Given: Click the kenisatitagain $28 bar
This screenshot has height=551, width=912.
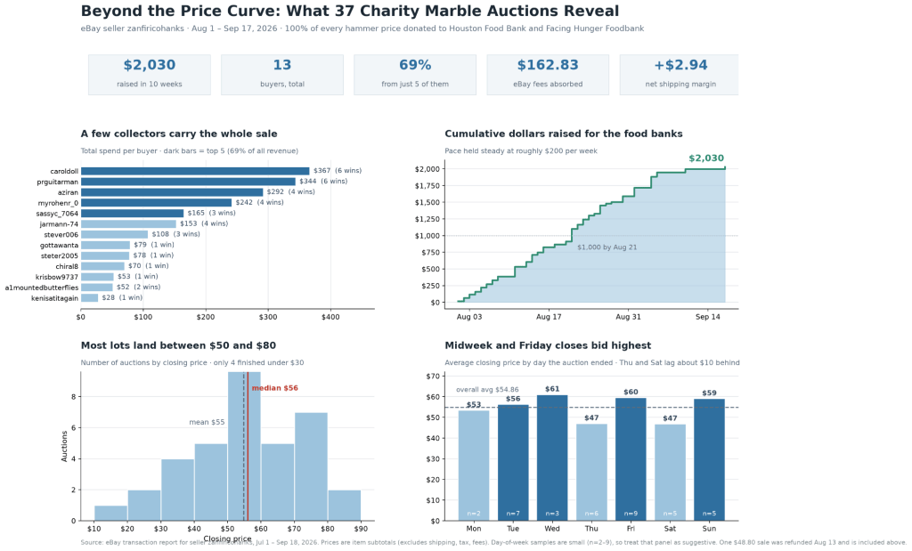Looking at the screenshot, I should 90,297.
